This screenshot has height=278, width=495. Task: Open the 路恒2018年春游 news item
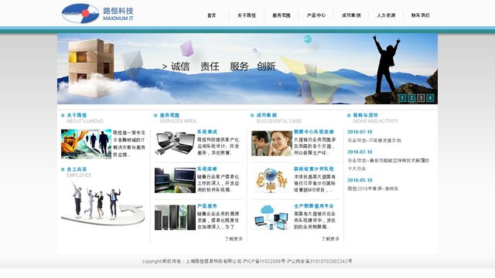coord(373,188)
